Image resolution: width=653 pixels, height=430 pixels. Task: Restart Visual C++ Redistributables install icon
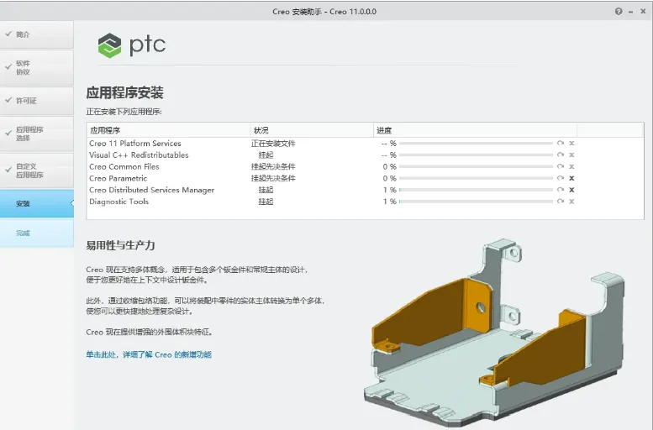tap(561, 155)
